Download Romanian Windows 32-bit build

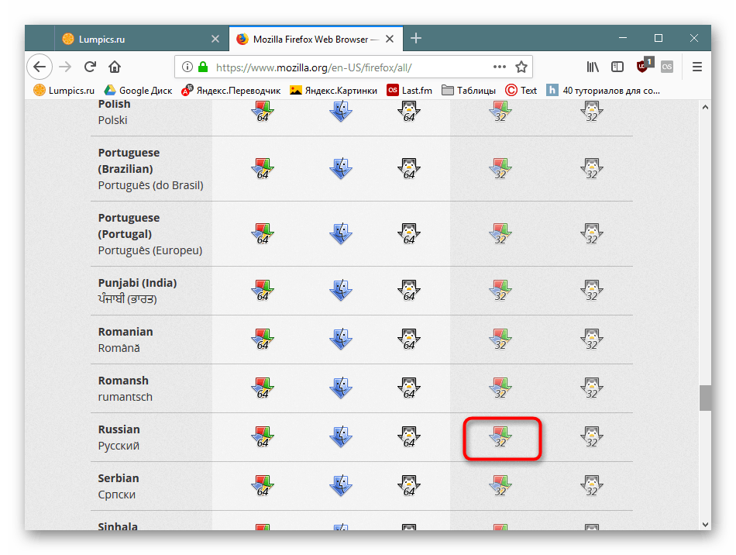[500, 339]
